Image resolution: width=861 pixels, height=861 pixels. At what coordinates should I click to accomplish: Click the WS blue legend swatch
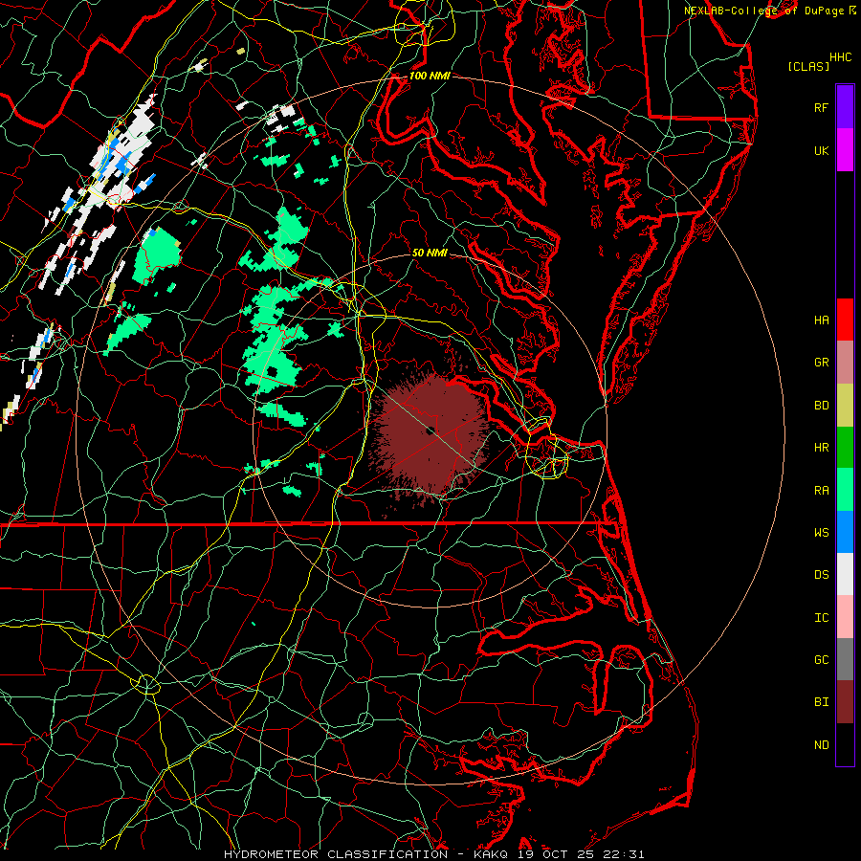coord(845,532)
